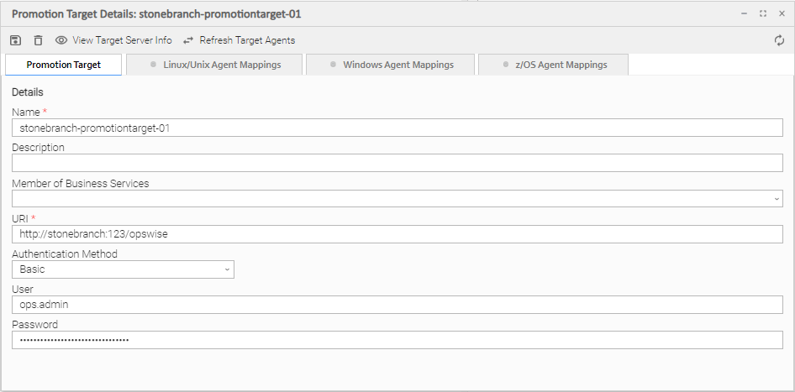
Task: Open the Windows Agent Mappings tab
Action: click(x=390, y=65)
